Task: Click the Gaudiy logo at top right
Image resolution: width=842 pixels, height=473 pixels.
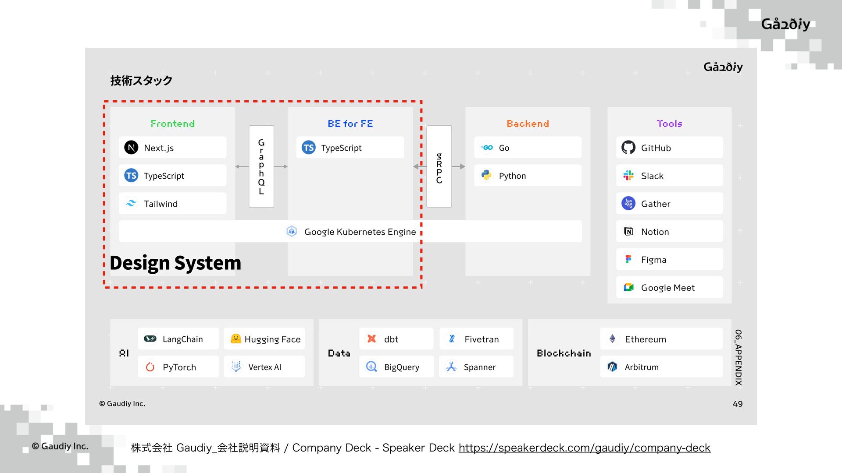Action: [x=785, y=24]
